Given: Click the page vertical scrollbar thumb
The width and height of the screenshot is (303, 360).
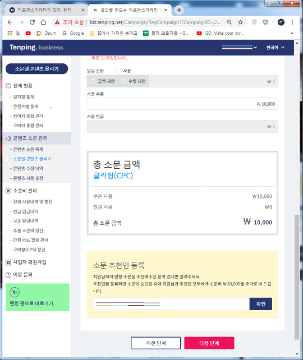Looking at the screenshot, I should coord(297,278).
